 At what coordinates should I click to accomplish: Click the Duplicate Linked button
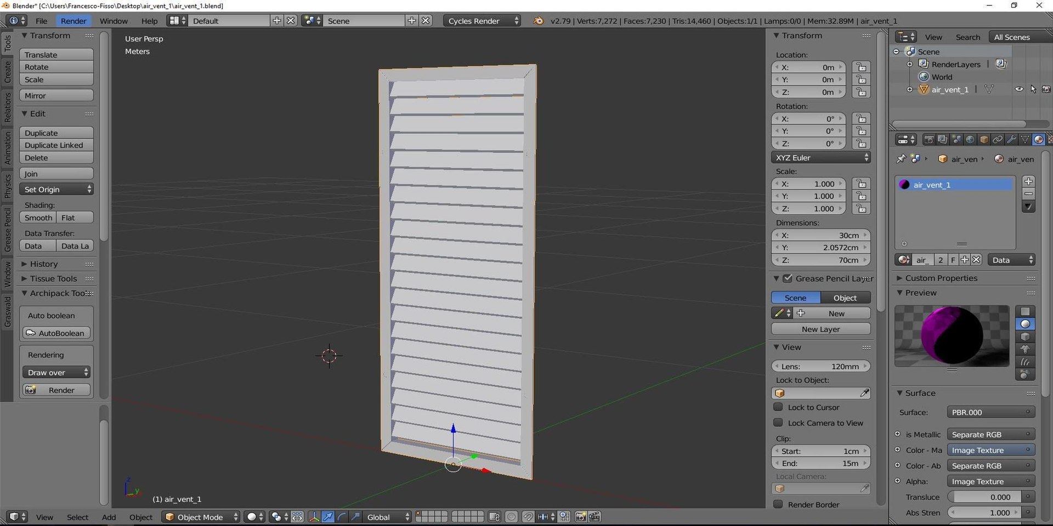tap(56, 145)
